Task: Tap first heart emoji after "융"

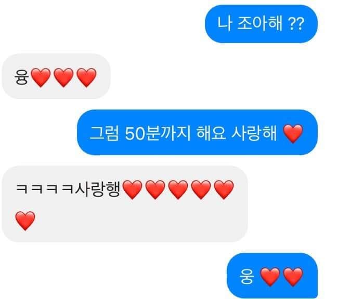Action: [x=41, y=77]
